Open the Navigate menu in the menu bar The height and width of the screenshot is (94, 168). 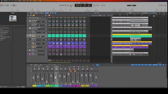coord(20,1)
